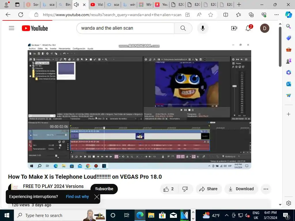Click the YouTube search magnifier button
Screen dimensions: 295x221
183,28
